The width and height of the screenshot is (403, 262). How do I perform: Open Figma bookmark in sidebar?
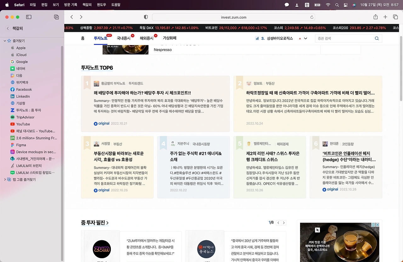click(21, 145)
